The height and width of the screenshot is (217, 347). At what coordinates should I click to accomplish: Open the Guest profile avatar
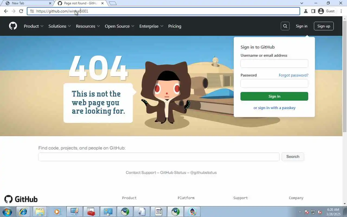tap(321, 11)
